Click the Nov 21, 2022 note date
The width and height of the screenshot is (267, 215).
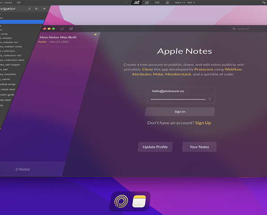[x=59, y=42]
